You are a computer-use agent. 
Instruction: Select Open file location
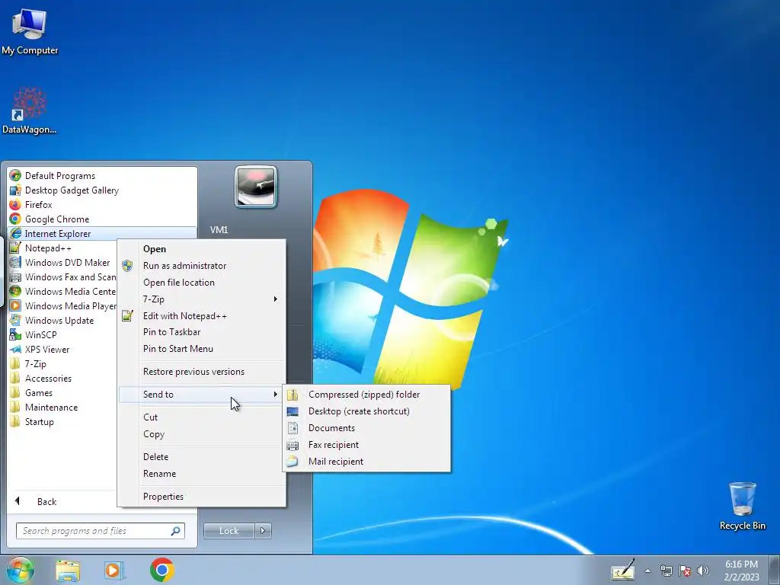point(201,282)
